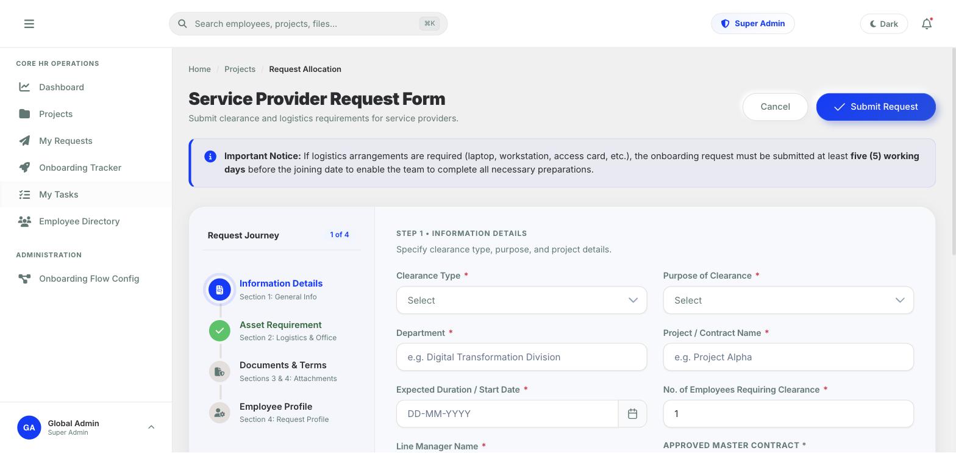Open My Requests page
956x453 pixels.
pos(86,141)
